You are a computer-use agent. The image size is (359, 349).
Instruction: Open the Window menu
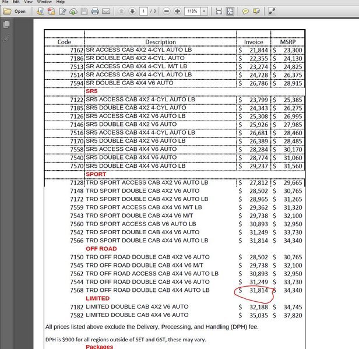[44, 2]
